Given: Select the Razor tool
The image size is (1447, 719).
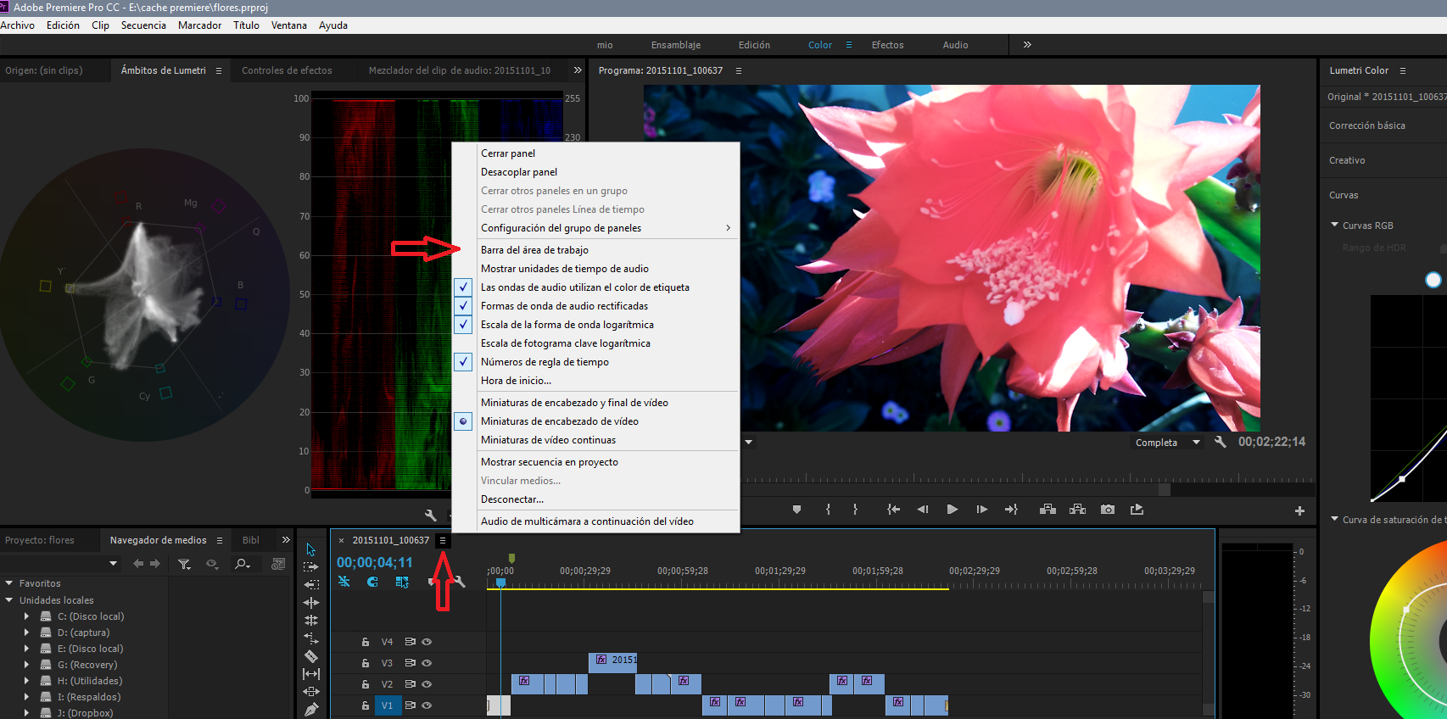Looking at the screenshot, I should tap(311, 655).
